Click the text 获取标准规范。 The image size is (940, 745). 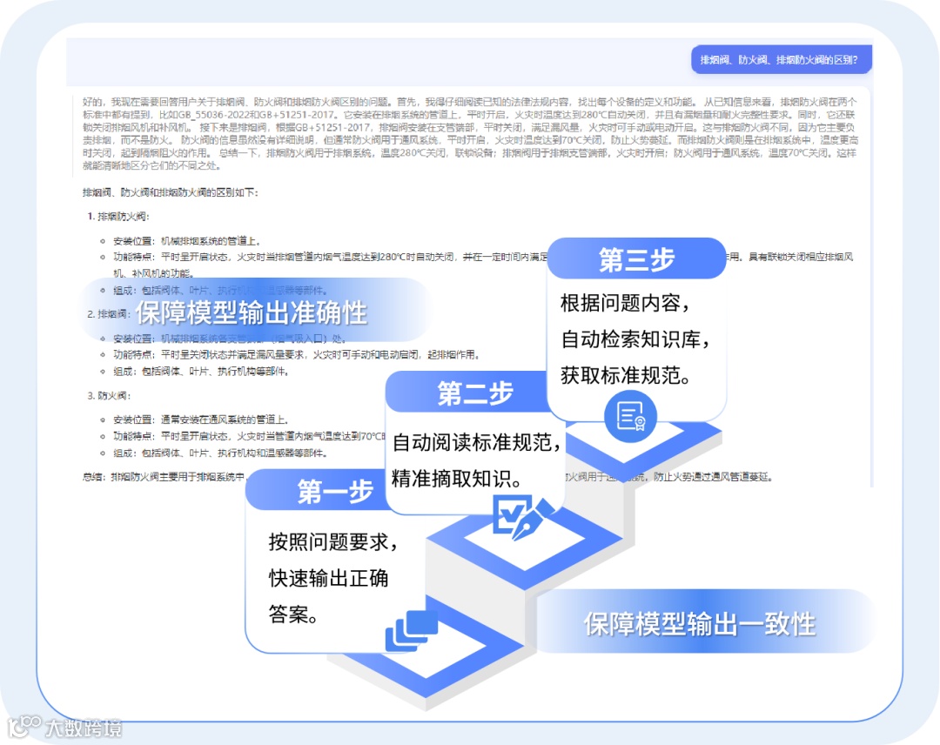(626, 375)
